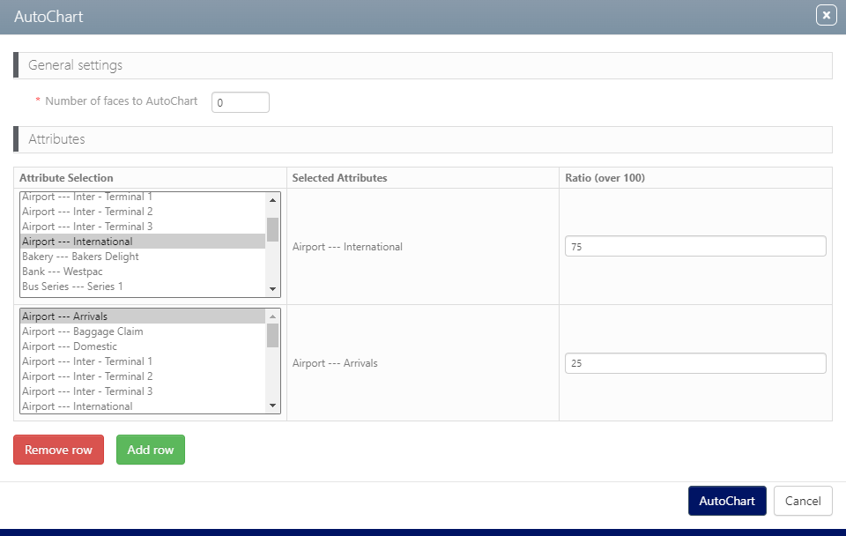Select 'Bakery --- Bakers Delight' in first list

(x=80, y=257)
